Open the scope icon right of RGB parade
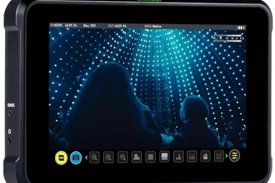 [205, 157]
